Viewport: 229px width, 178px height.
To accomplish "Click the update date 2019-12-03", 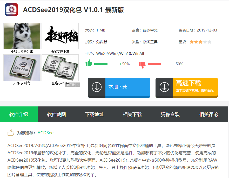I will click(207, 30).
